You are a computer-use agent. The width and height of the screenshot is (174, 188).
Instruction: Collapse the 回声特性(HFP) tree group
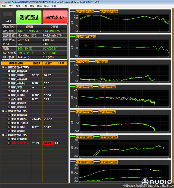click(x=3, y=135)
